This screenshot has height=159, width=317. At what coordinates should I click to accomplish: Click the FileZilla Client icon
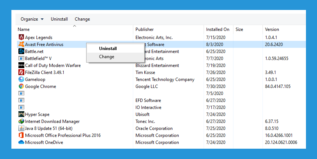pos(21,73)
